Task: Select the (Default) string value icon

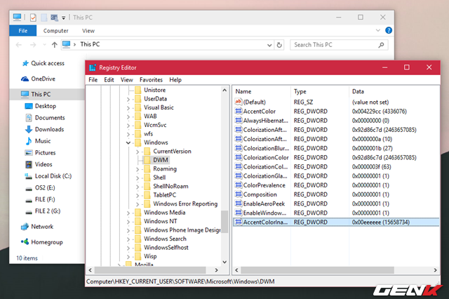Action: pos(238,102)
